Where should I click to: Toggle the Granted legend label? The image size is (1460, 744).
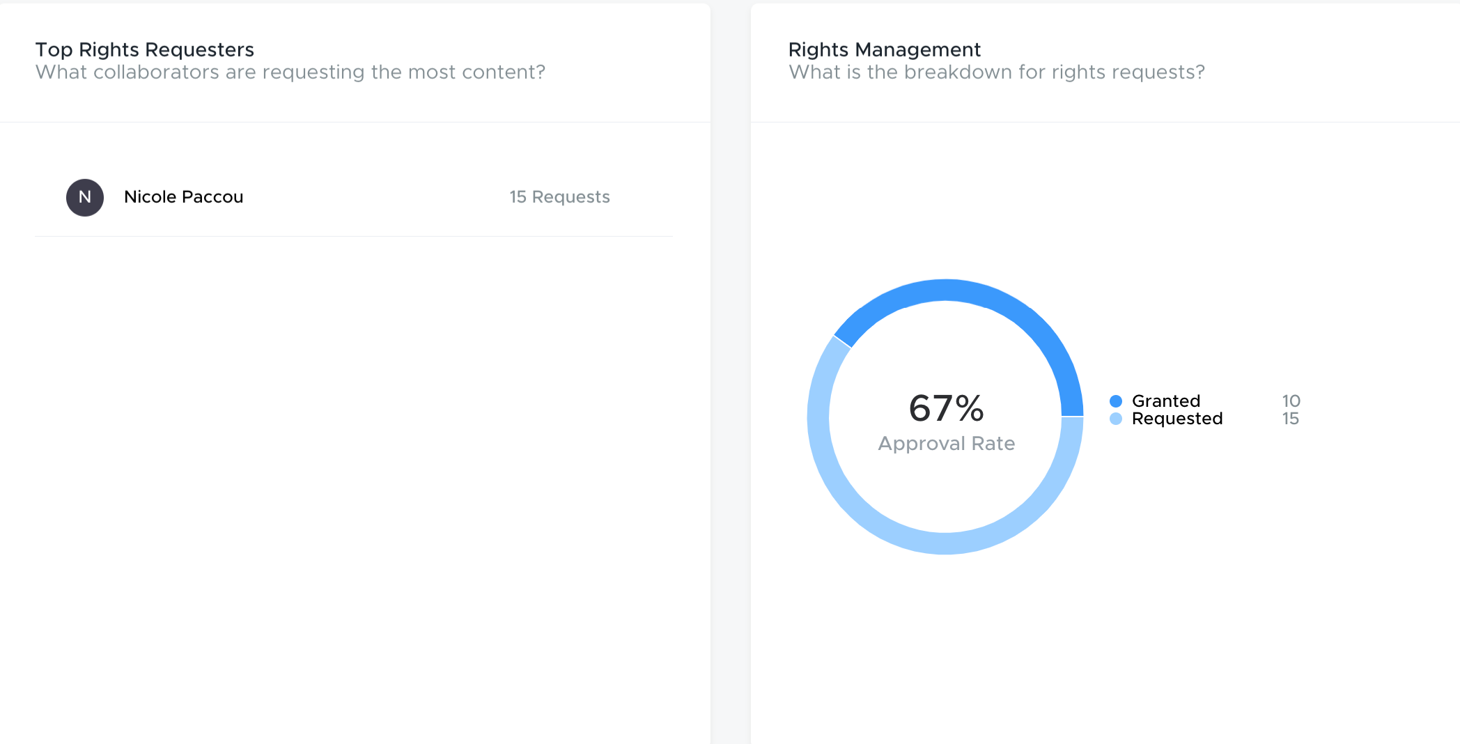tap(1165, 401)
